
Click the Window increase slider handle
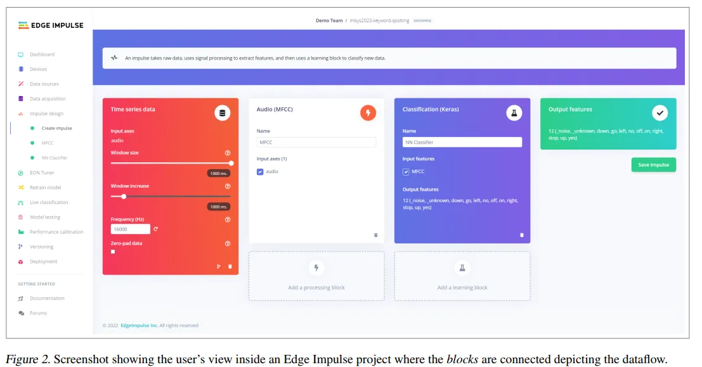[x=124, y=196]
